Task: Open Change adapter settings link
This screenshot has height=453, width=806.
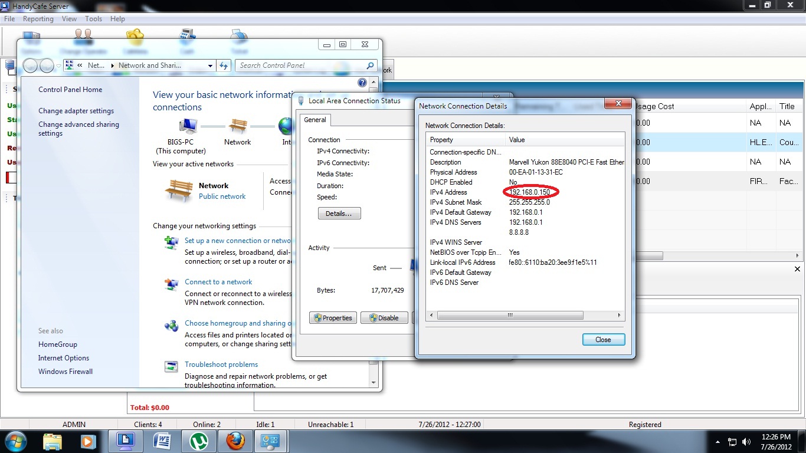Action: pos(76,111)
